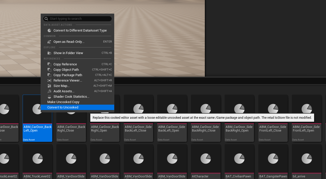
Task: Click the Copy Object Path icon
Action: 49,70
